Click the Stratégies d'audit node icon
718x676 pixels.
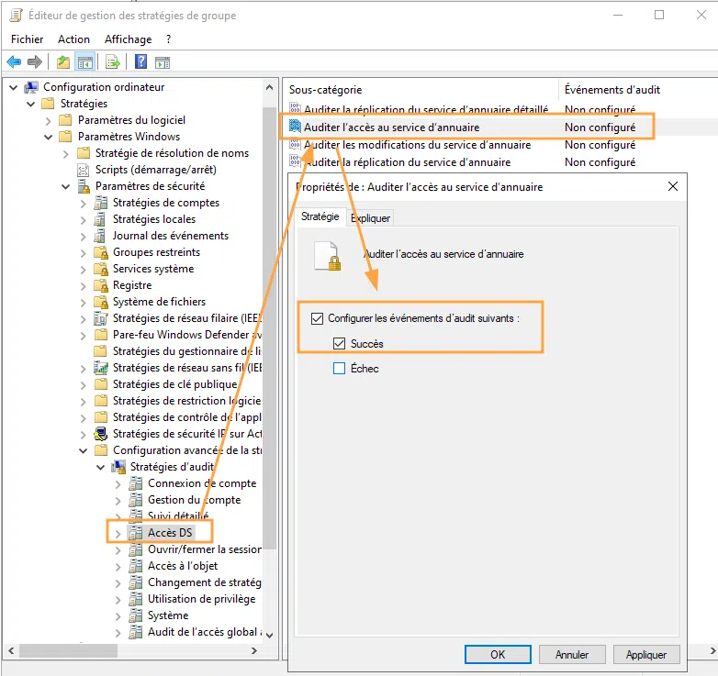tap(118, 467)
